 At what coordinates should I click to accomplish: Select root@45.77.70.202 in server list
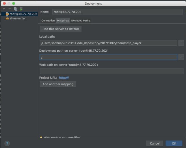point(23,14)
